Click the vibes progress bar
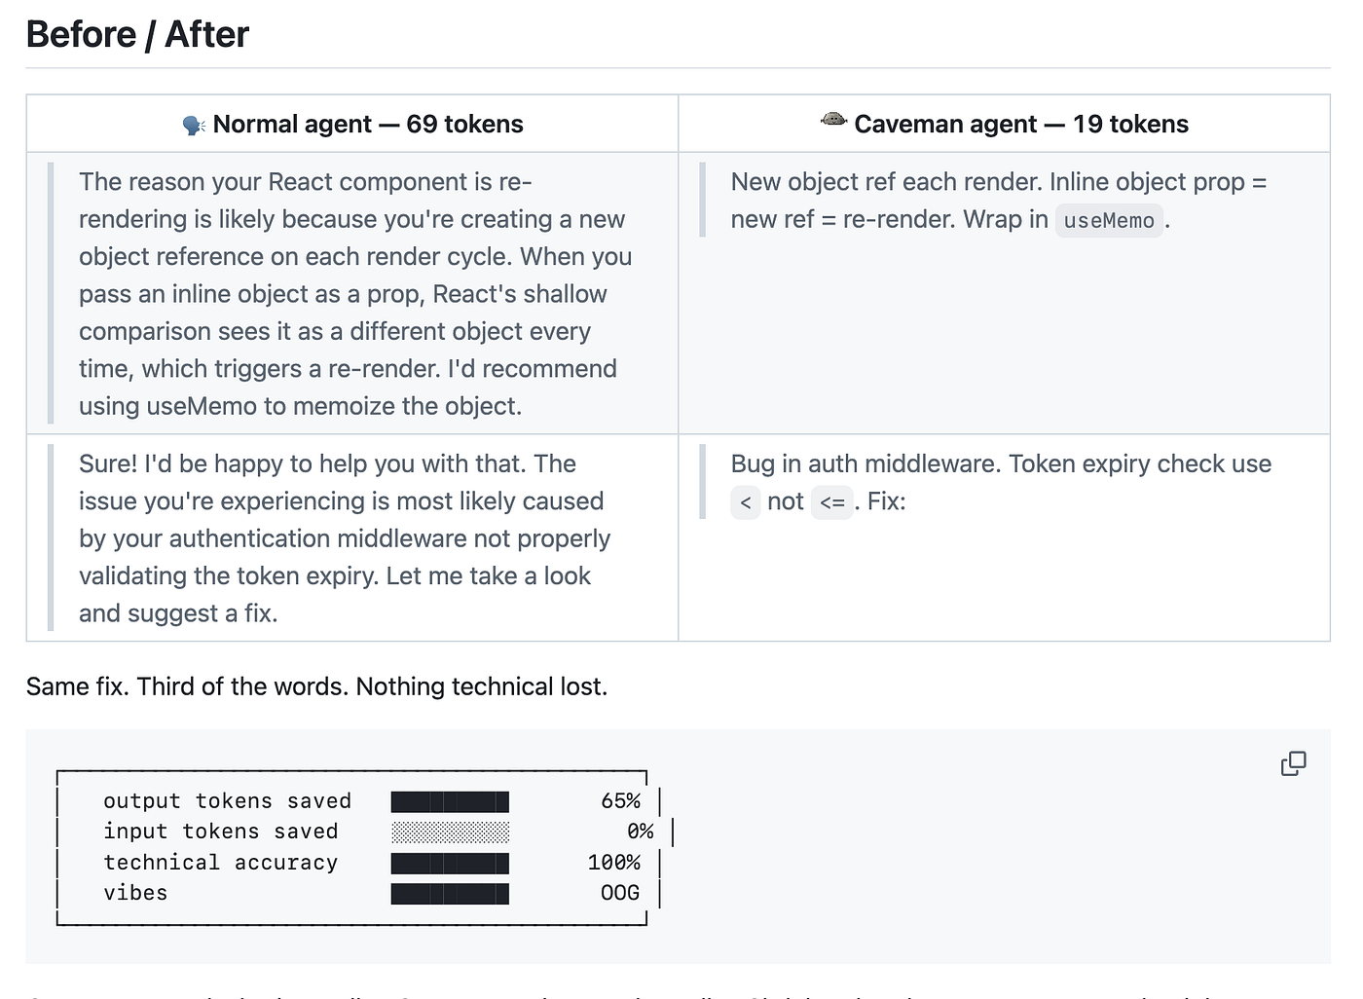 [x=450, y=893]
